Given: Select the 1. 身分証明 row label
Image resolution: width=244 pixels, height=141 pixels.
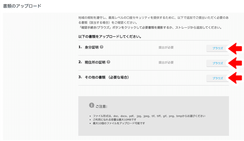Looking at the screenshot, I should [x=89, y=47].
